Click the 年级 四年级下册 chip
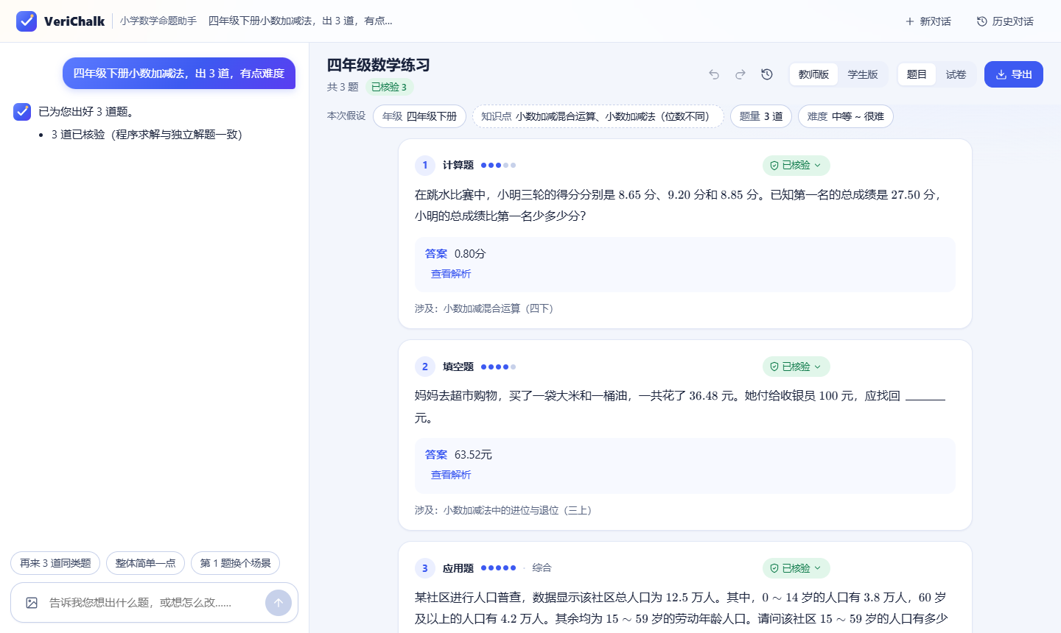Image resolution: width=1061 pixels, height=633 pixels. pyautogui.click(x=419, y=116)
